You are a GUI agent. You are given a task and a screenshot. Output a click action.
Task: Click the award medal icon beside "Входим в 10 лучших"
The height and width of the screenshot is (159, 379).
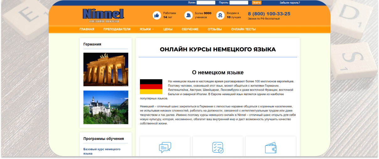pos(221,15)
